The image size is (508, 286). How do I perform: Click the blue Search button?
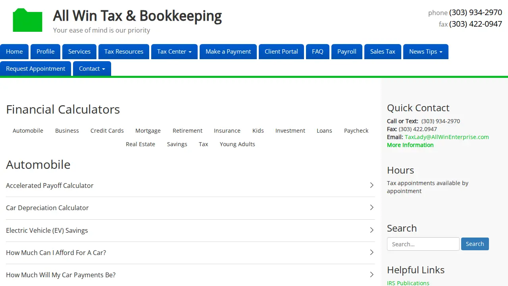coord(475,244)
